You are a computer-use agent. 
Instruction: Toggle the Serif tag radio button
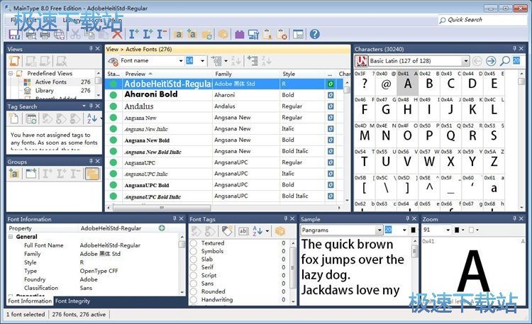[x=194, y=267]
